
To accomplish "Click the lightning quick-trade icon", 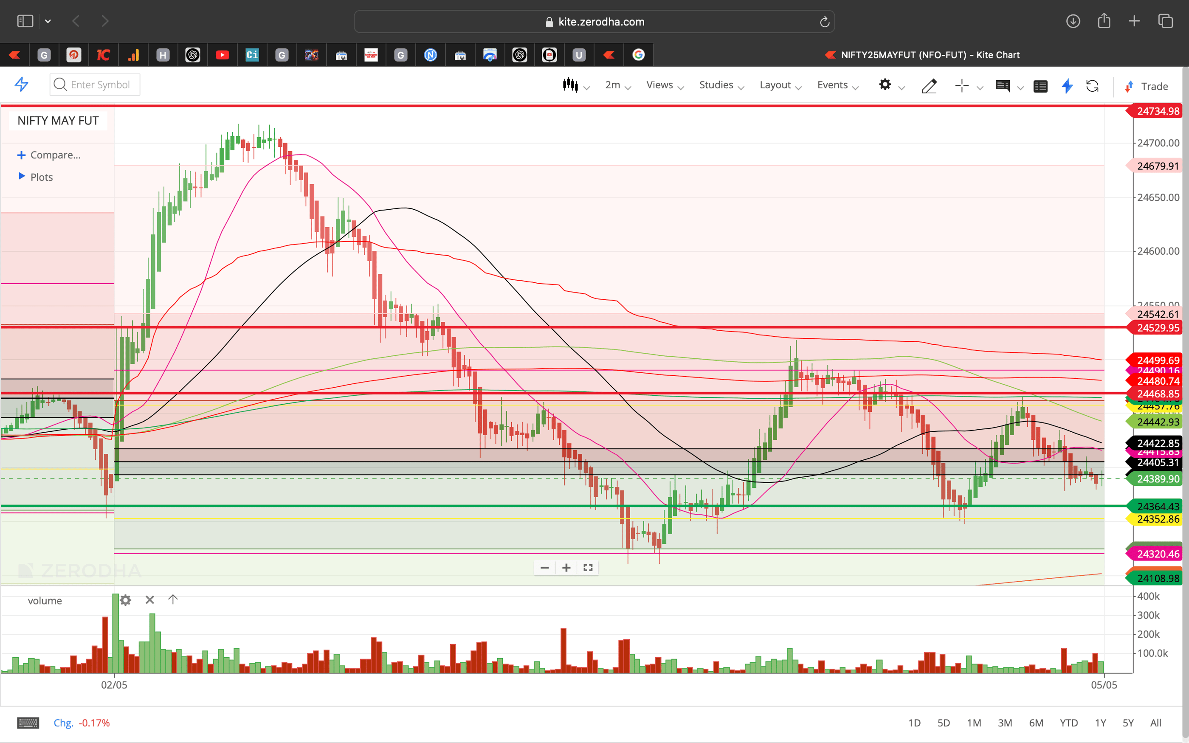I will click(1067, 86).
